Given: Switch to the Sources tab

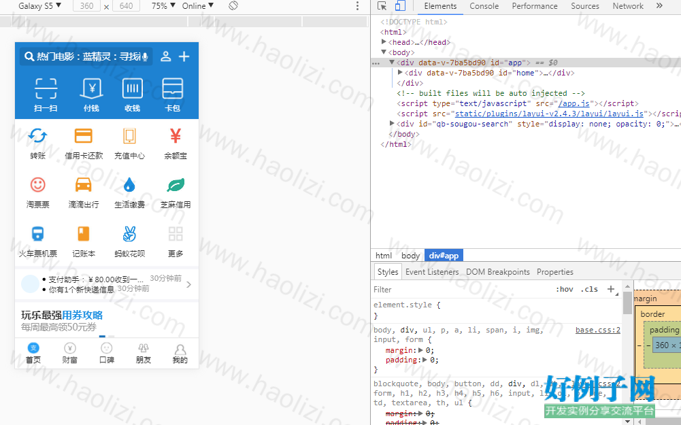Looking at the screenshot, I should (x=585, y=6).
